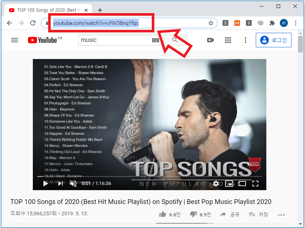Click the 0:01 / 1:16:36 time display

coord(96,183)
